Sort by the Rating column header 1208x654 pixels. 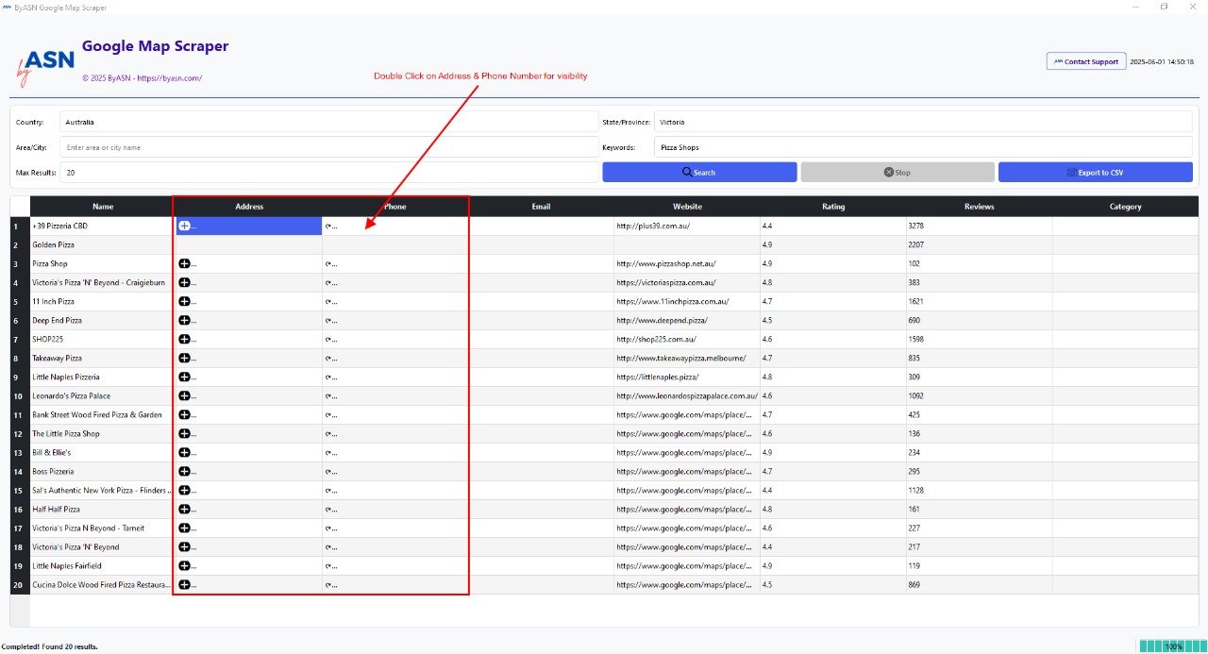(833, 207)
